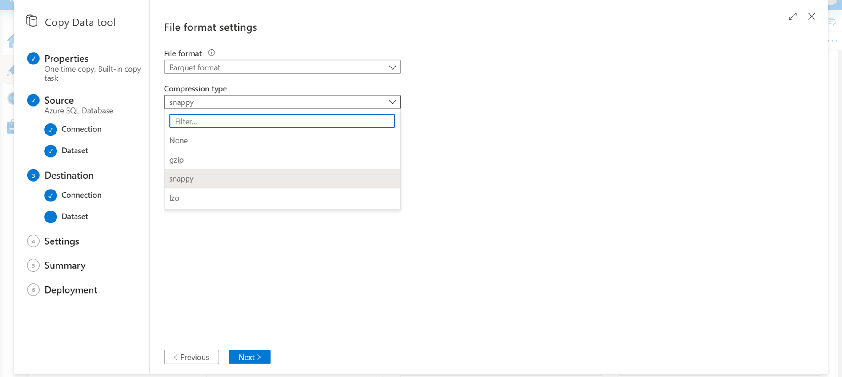Viewport: 842px width, 377px height.
Task: Choose gzip from the compression list
Action: click(176, 160)
